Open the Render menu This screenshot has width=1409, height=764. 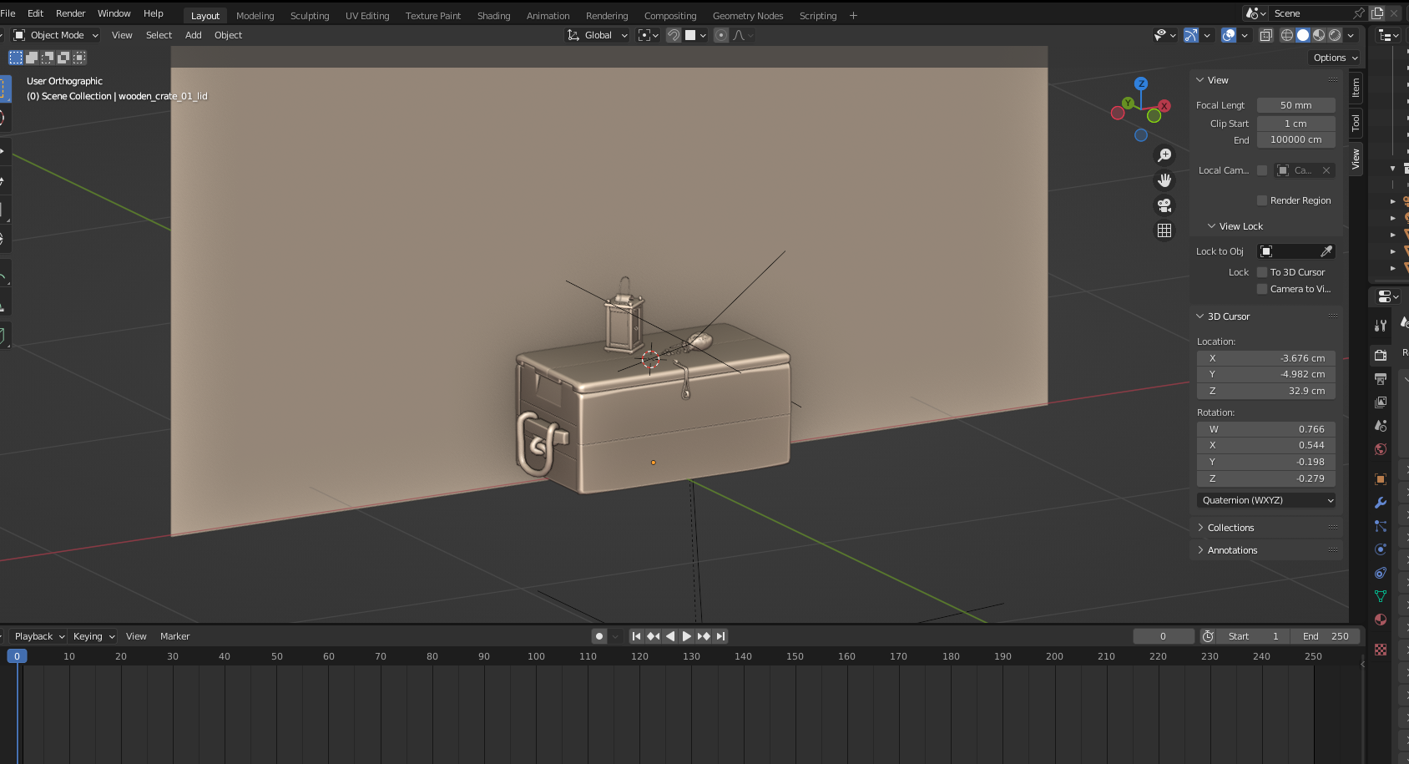pyautogui.click(x=70, y=13)
